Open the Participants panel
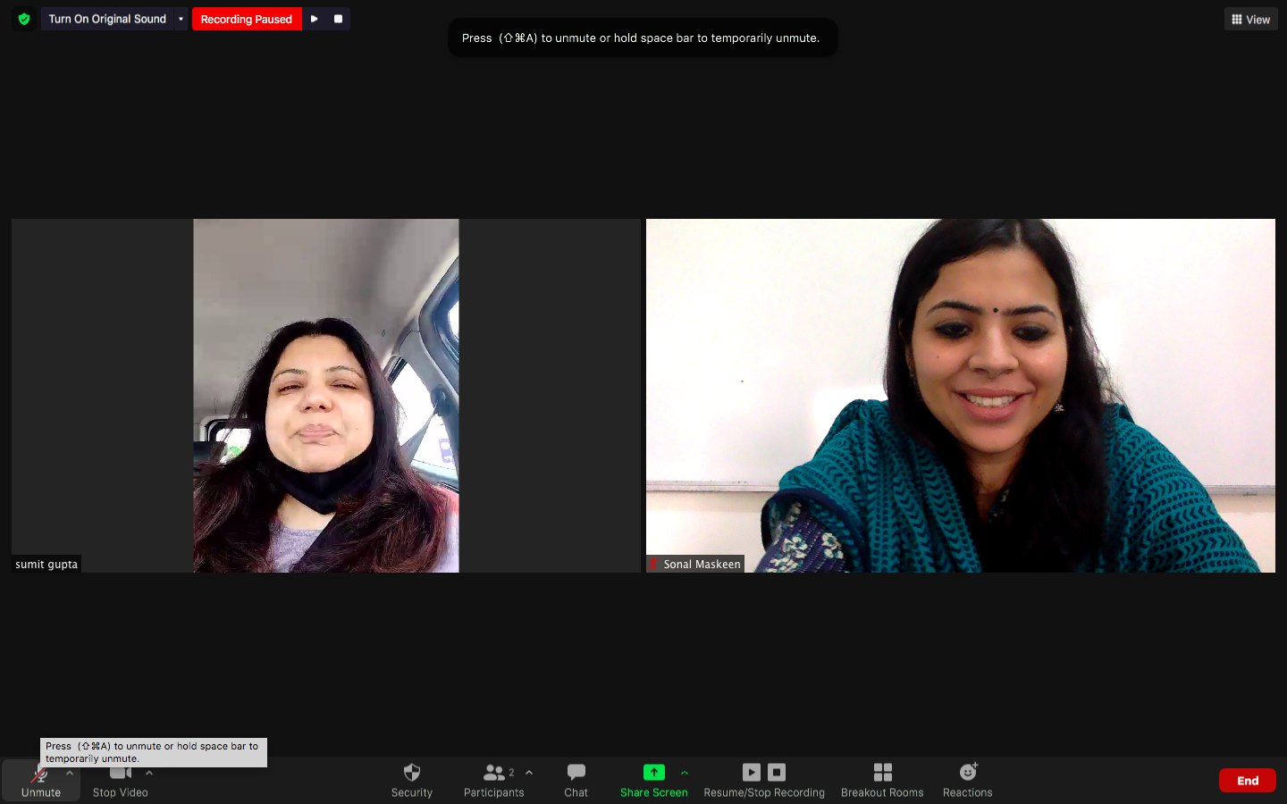 494,780
